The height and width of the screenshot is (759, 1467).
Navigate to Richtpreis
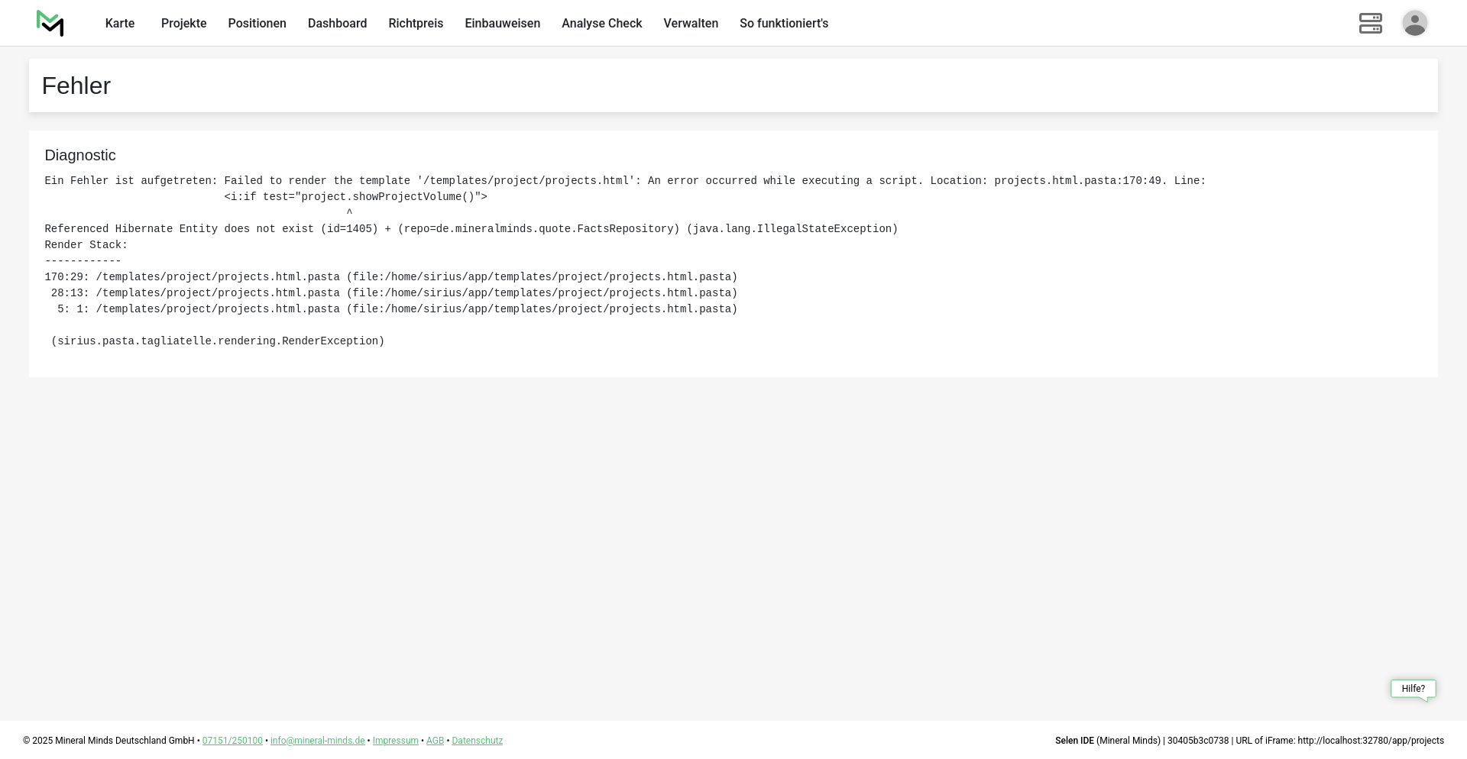click(416, 24)
